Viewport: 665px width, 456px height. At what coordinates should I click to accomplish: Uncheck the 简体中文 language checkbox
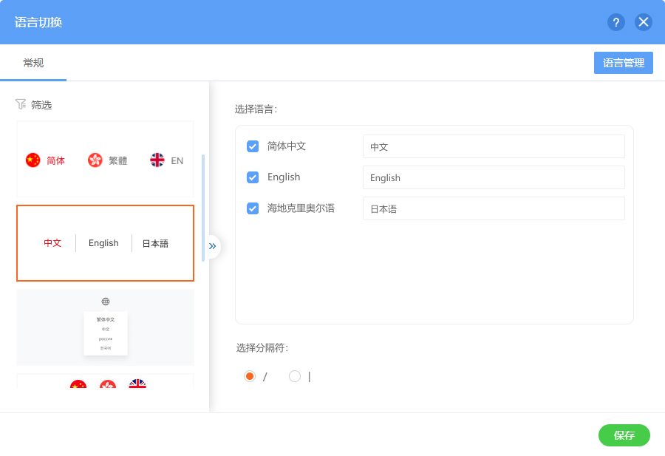253,146
